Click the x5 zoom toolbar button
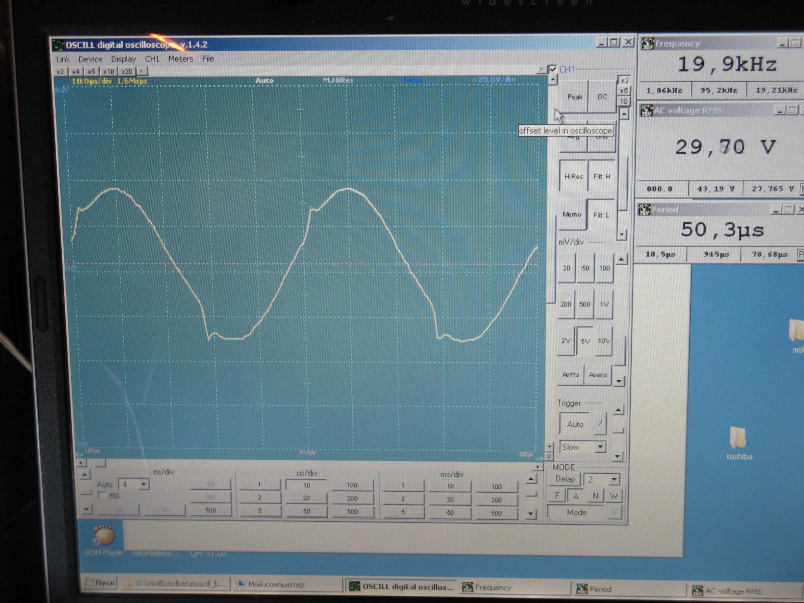Image resolution: width=804 pixels, height=603 pixels. point(91,72)
